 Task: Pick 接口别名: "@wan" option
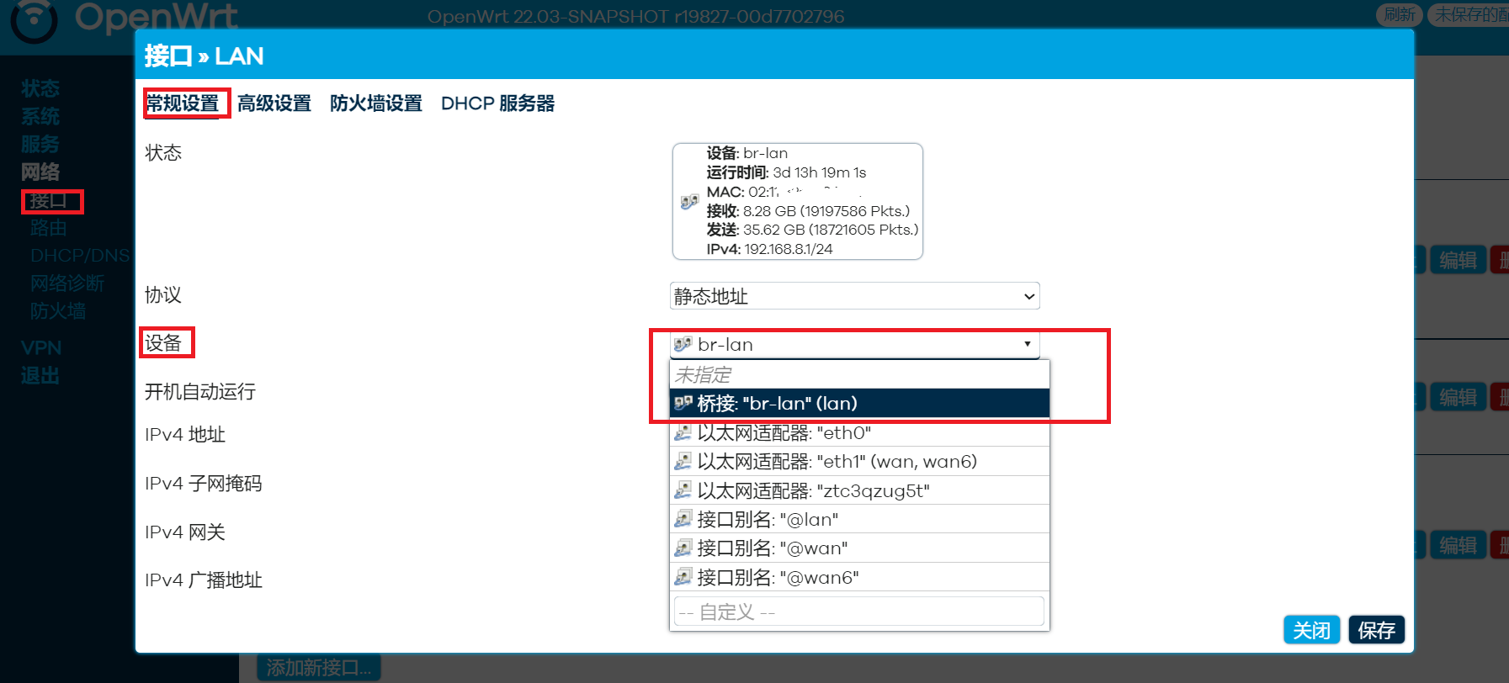(x=859, y=548)
